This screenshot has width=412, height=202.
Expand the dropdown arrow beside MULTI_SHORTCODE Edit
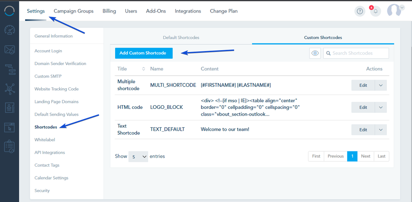[x=381, y=85]
